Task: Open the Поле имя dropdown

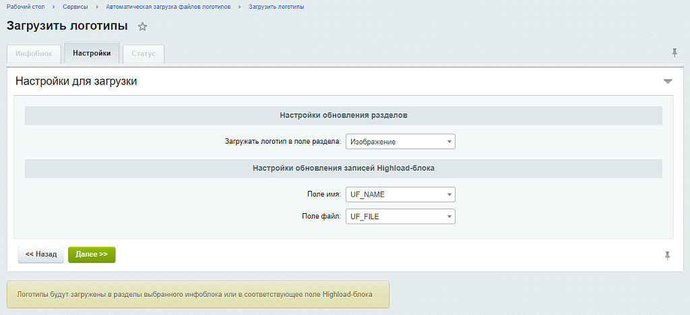Action: pyautogui.click(x=400, y=195)
